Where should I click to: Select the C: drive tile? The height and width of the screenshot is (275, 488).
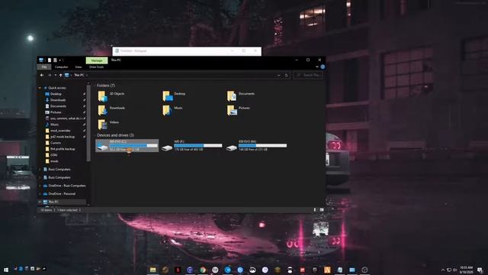pos(127,146)
